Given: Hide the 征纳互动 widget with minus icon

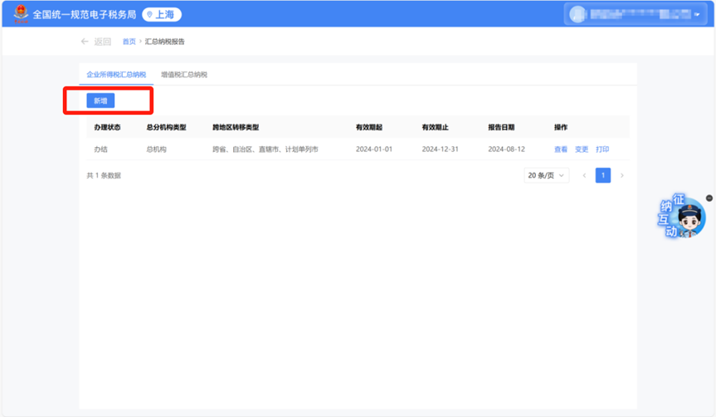Looking at the screenshot, I should pyautogui.click(x=709, y=198).
